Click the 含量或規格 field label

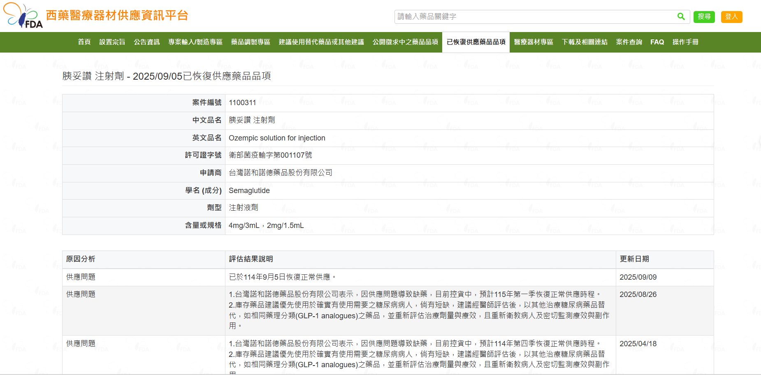pyautogui.click(x=203, y=225)
